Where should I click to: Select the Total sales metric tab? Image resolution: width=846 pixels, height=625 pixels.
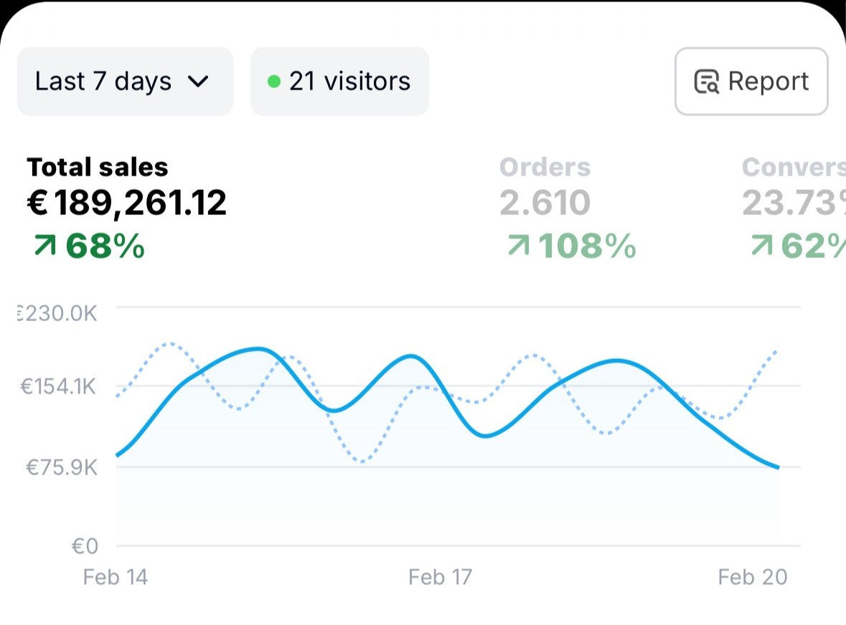[98, 167]
